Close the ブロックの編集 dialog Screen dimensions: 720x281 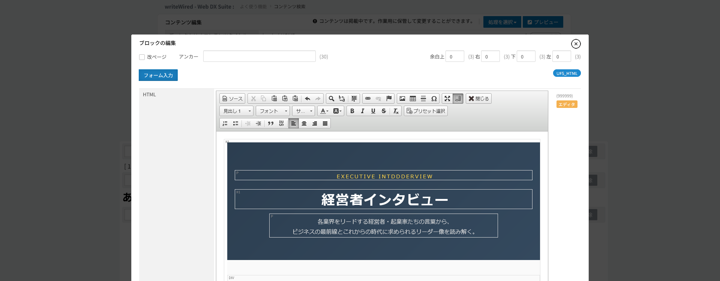576,44
